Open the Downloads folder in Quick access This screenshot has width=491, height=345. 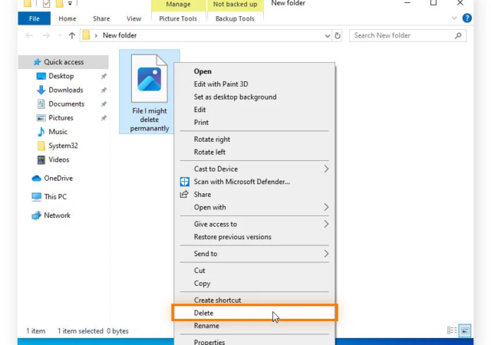click(x=65, y=90)
